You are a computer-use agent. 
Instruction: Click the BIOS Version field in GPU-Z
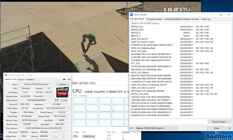[37, 100]
